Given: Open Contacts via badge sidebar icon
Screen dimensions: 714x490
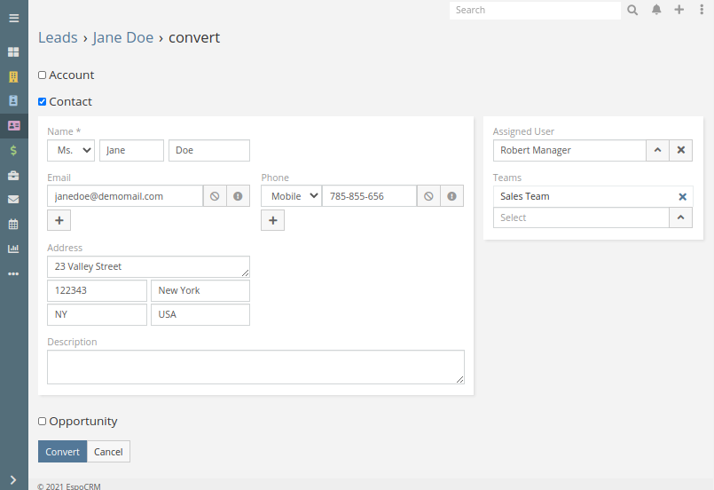Looking at the screenshot, I should [13, 100].
